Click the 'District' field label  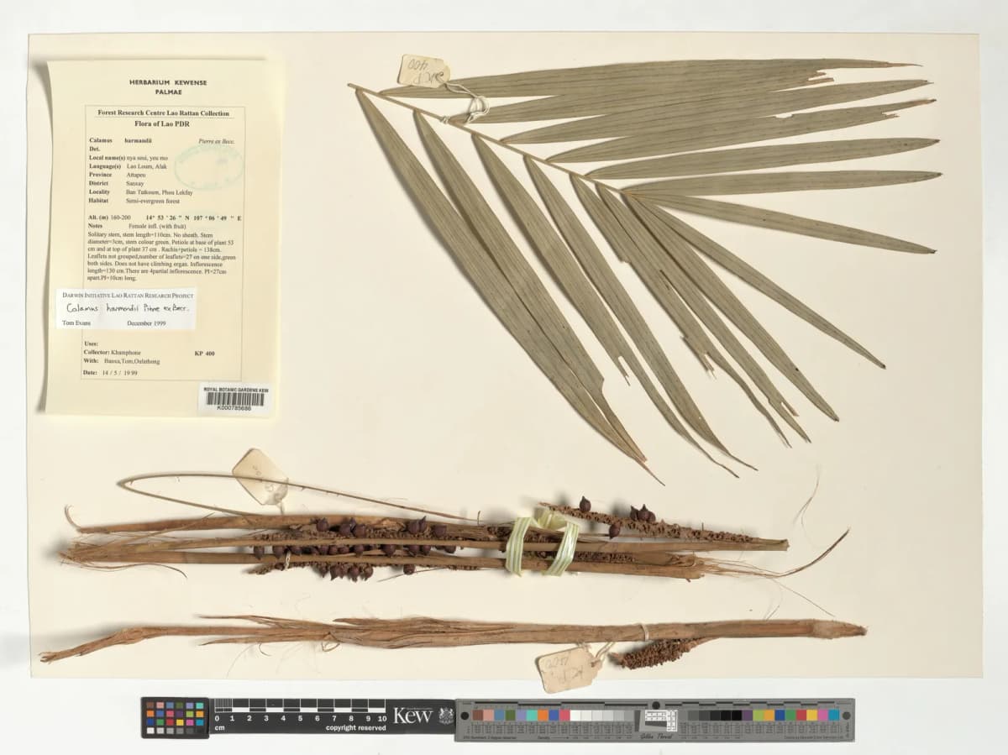98,183
